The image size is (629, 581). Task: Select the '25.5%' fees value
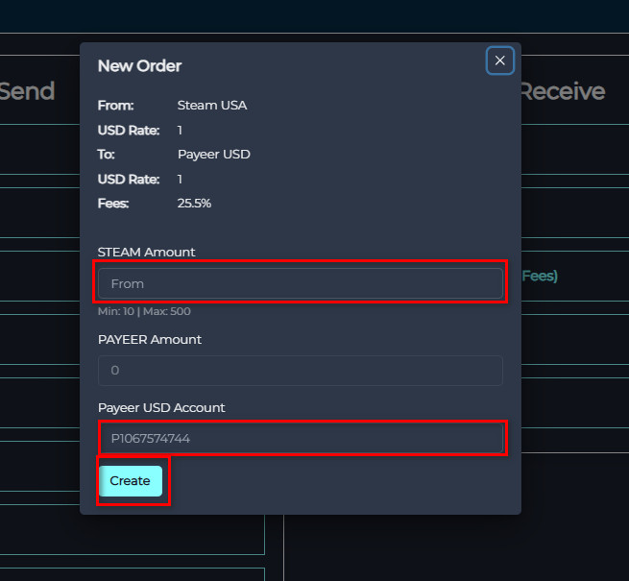[x=194, y=204]
